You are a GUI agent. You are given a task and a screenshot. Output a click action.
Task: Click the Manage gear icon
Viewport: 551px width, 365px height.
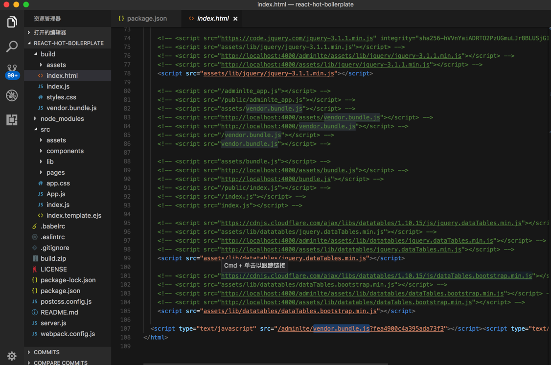click(12, 356)
